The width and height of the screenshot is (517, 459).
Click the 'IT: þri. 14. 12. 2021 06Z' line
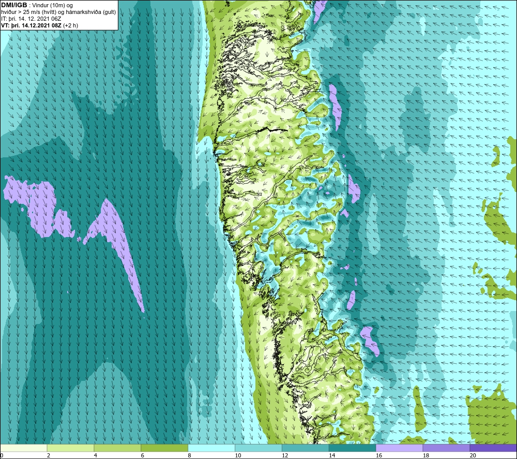[31, 19]
